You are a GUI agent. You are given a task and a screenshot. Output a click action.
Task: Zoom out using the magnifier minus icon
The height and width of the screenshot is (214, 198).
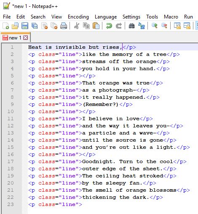click(x=164, y=26)
